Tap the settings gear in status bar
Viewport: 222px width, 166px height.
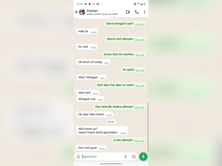click(86, 4)
